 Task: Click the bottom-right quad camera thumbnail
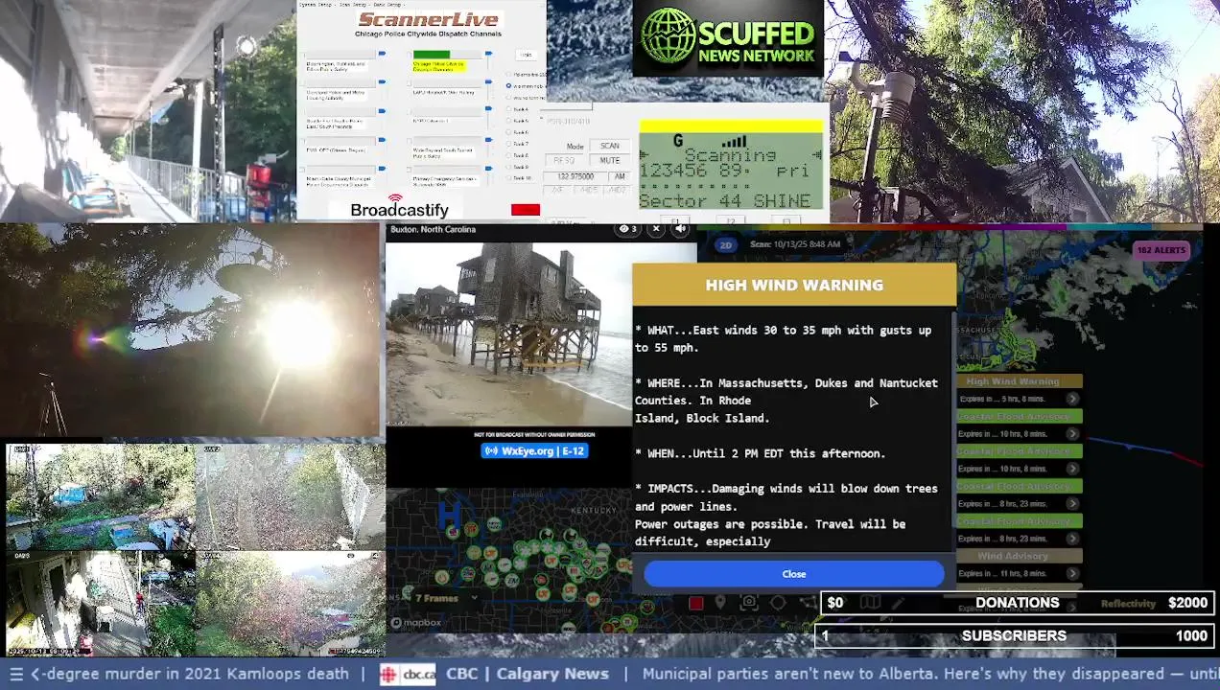290,604
